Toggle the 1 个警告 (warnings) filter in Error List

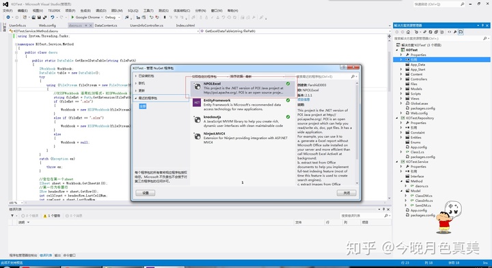pyautogui.click(x=52, y=215)
